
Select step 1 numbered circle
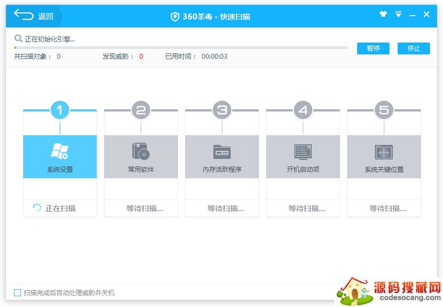tap(60, 110)
